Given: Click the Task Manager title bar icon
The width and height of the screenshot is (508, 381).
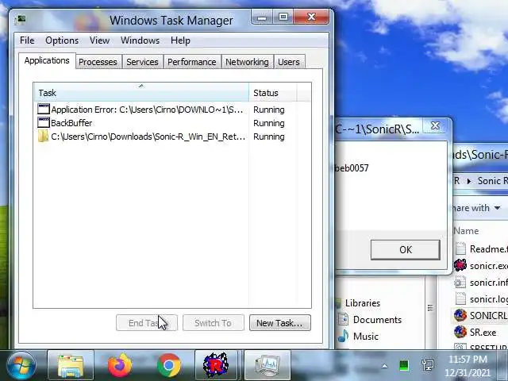Looking at the screenshot, I should tap(21, 20).
